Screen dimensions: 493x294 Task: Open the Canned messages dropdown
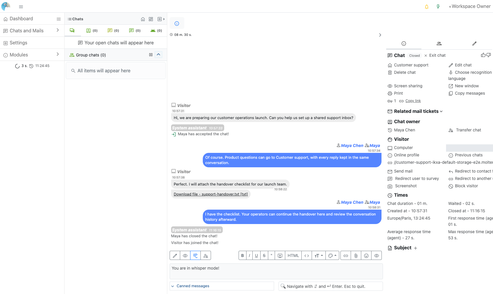pyautogui.click(x=222, y=286)
